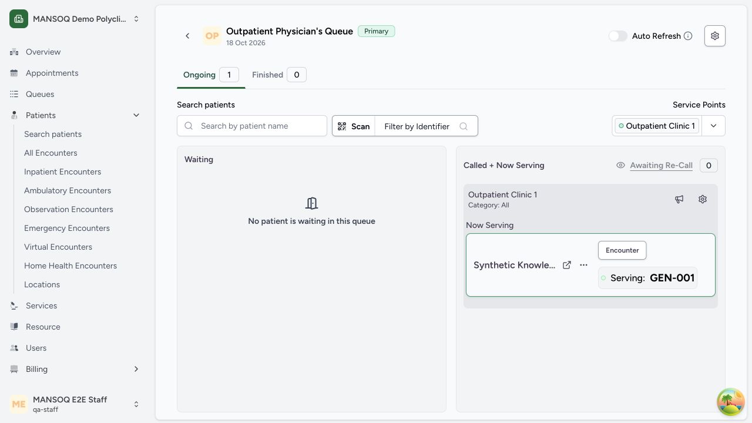This screenshot has height=423, width=752.
Task: Open the Service Points dropdown arrow
Action: tap(713, 126)
